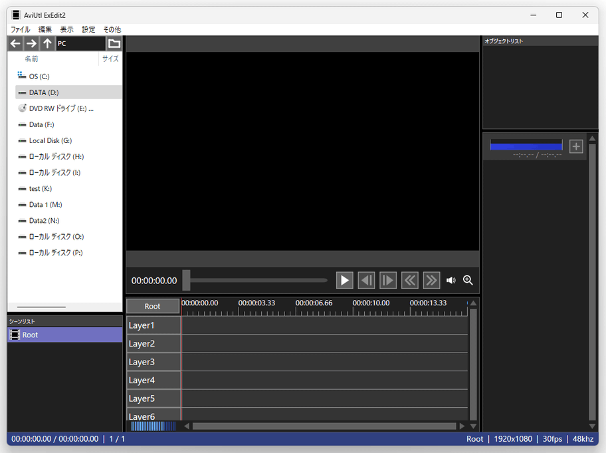Click the Layer6 header

(153, 414)
